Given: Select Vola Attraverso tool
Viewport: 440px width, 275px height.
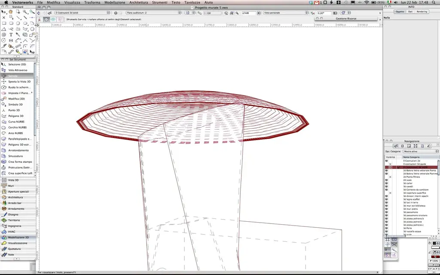Looking at the screenshot, I should 17,70.
